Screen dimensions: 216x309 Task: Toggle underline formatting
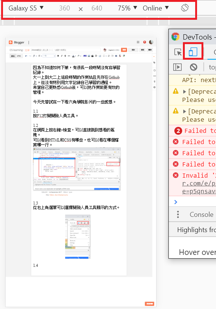(65, 56)
